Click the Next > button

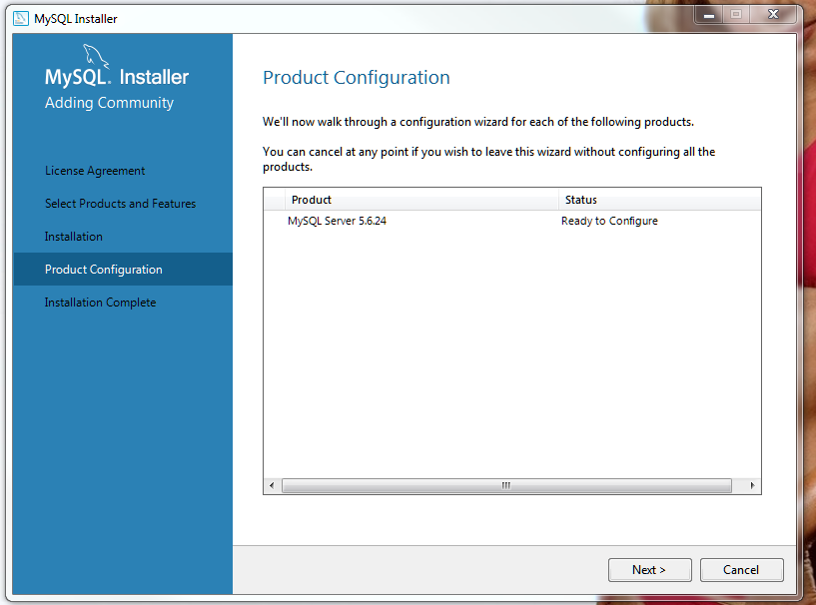click(x=649, y=570)
